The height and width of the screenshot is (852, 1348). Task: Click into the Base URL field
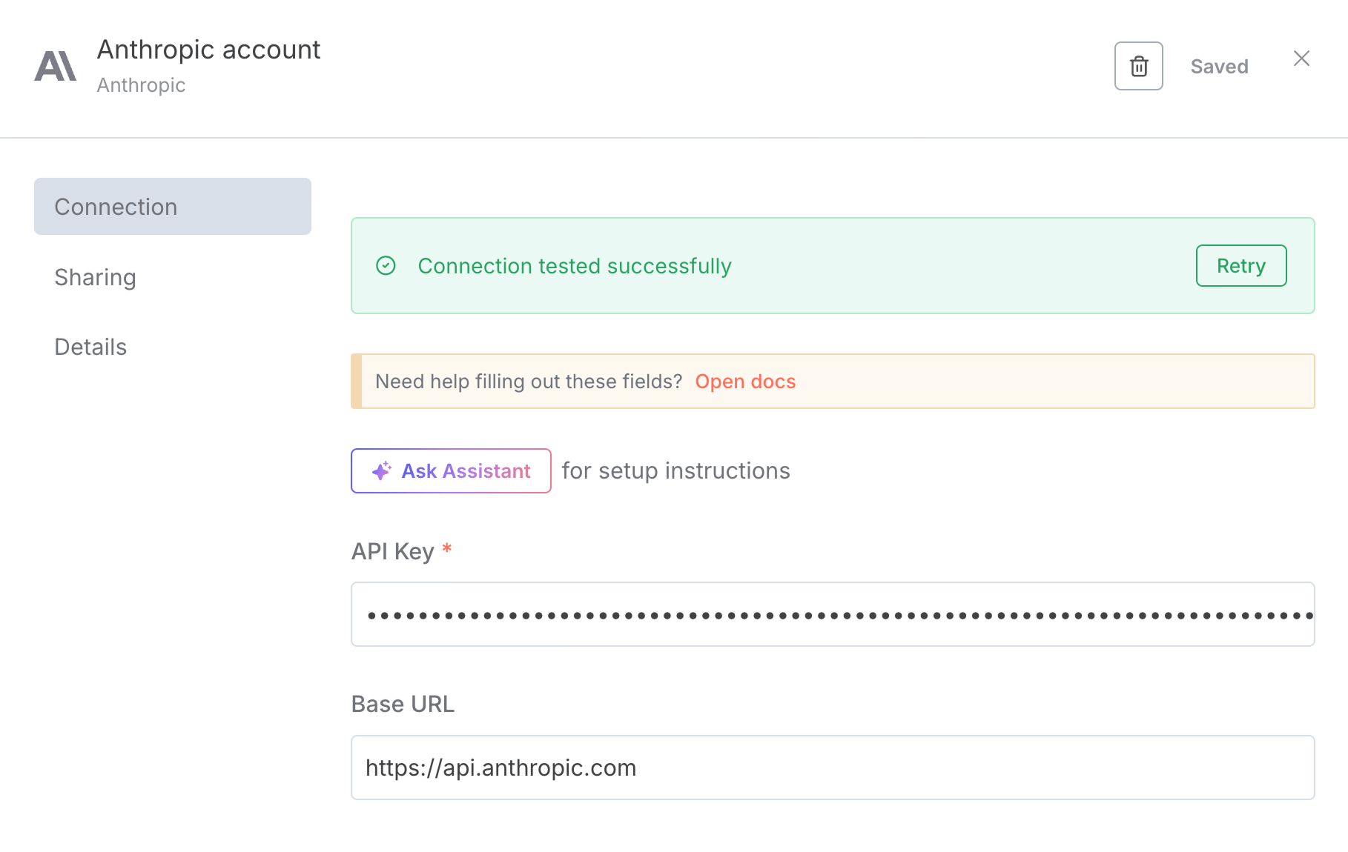pos(832,768)
